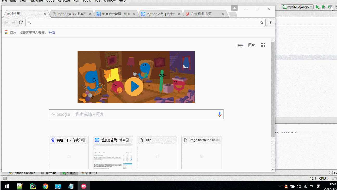
Task: Switch to the Python之路【第十六 tab
Action: tap(161, 14)
